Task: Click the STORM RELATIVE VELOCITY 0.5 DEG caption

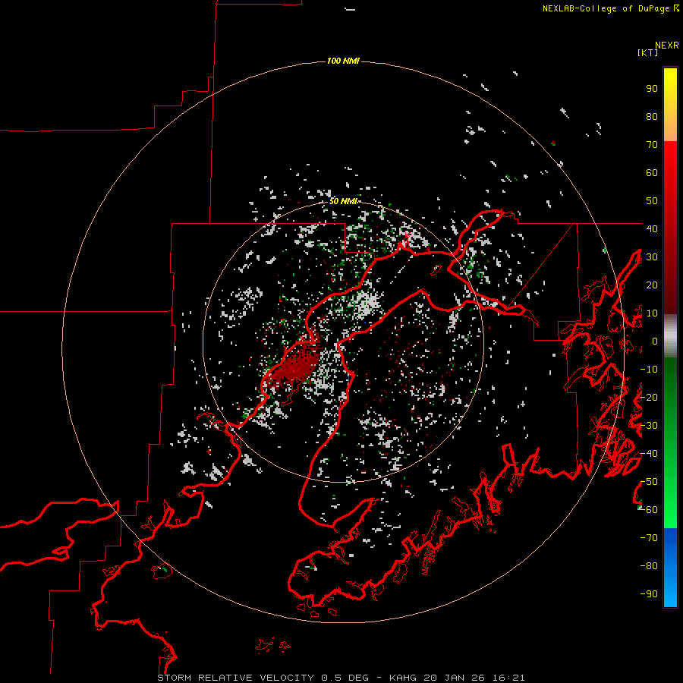Action: [x=263, y=678]
